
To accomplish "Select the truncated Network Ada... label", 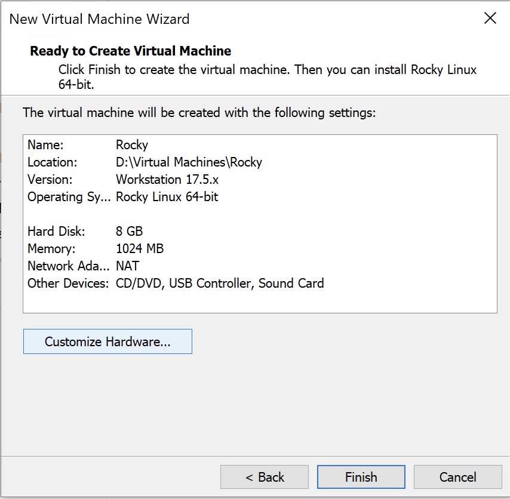I will coord(69,266).
